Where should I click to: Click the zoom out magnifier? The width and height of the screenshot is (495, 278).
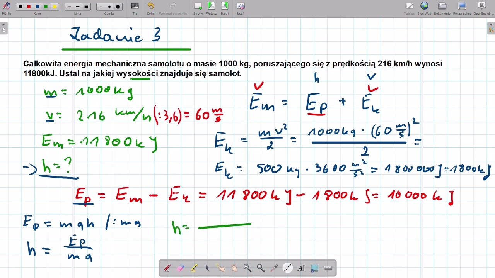261,268
